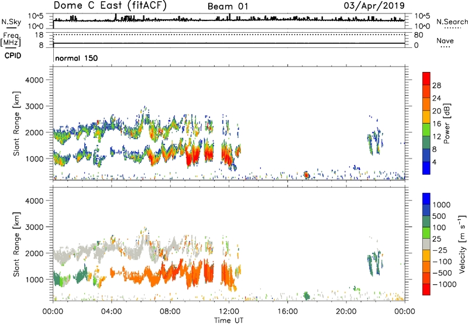468x324 pixels.
Task: Click the "Power [dB]" color bar label
Action: 446,123
